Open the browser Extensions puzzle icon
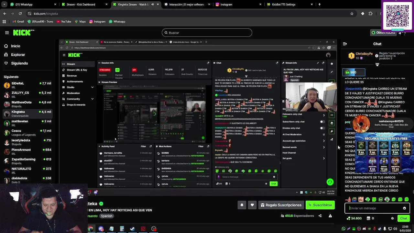Image resolution: width=414 pixels, height=233 pixels. 371,14
